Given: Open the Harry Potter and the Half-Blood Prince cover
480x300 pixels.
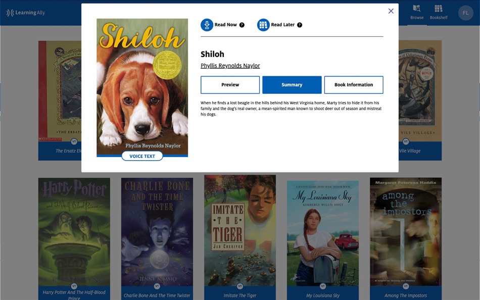Looking at the screenshot, I should coord(74,232).
